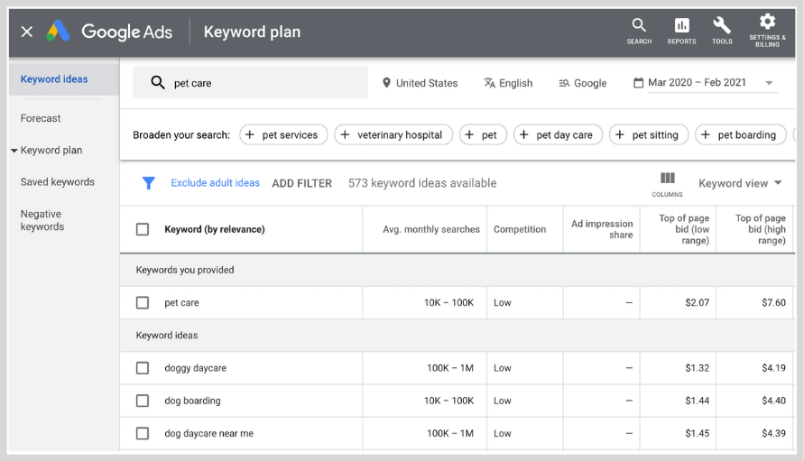Screen dimensions: 804x461
Task: Change the Google search network setting
Action: coord(583,83)
